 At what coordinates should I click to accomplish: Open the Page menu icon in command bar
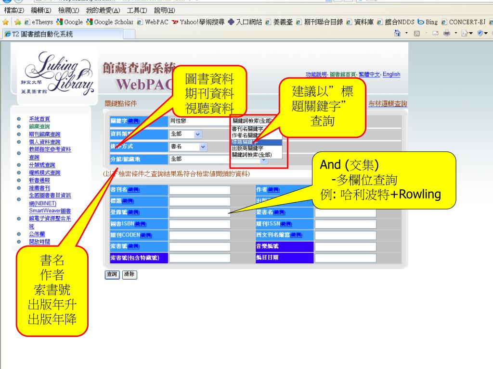[465, 33]
